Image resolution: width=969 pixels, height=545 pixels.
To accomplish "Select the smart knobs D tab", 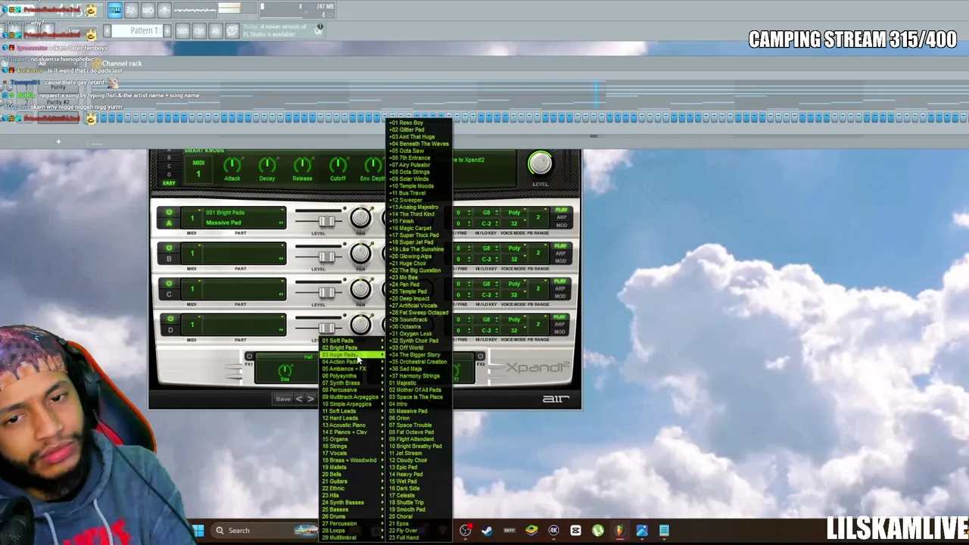I will (169, 174).
